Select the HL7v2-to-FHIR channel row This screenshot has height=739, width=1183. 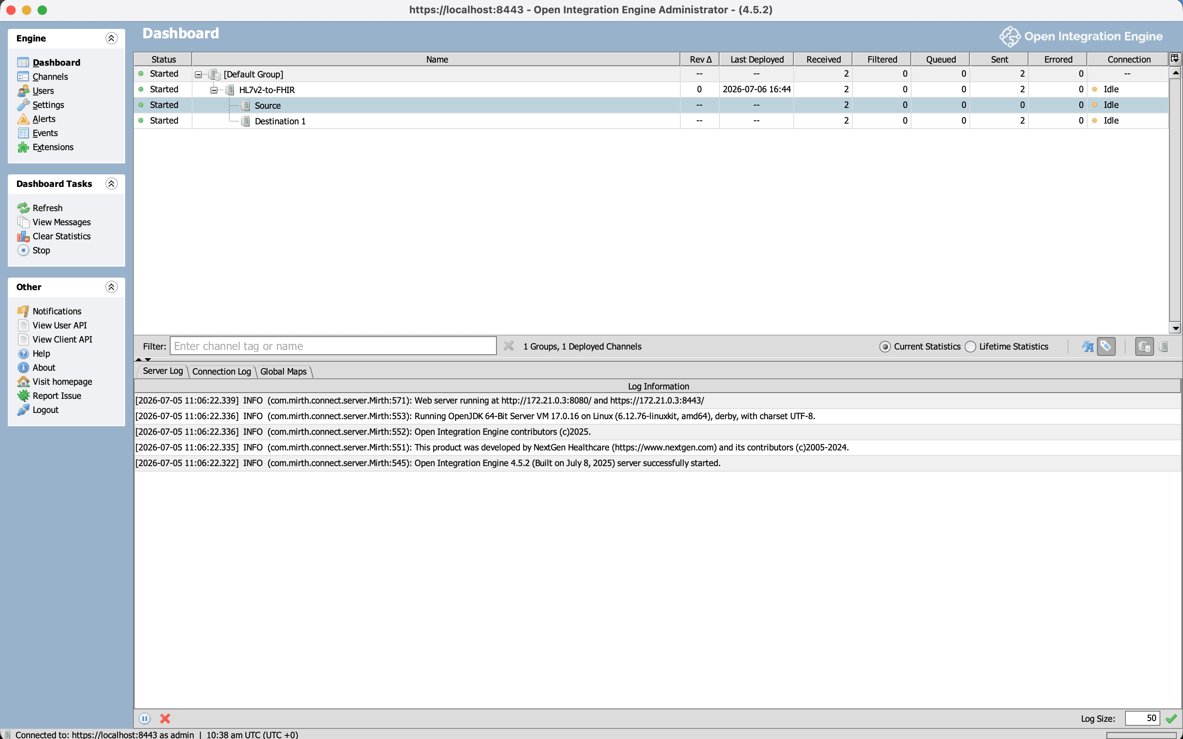(651, 90)
